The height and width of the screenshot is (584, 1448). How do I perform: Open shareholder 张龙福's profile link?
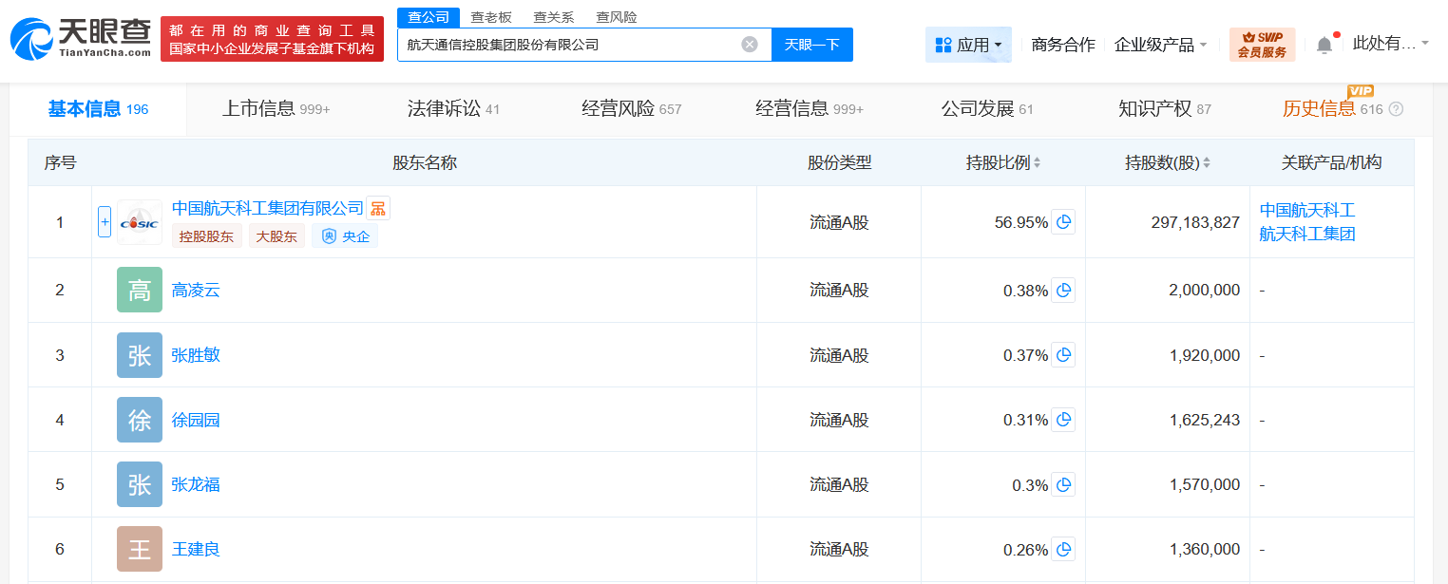click(196, 483)
